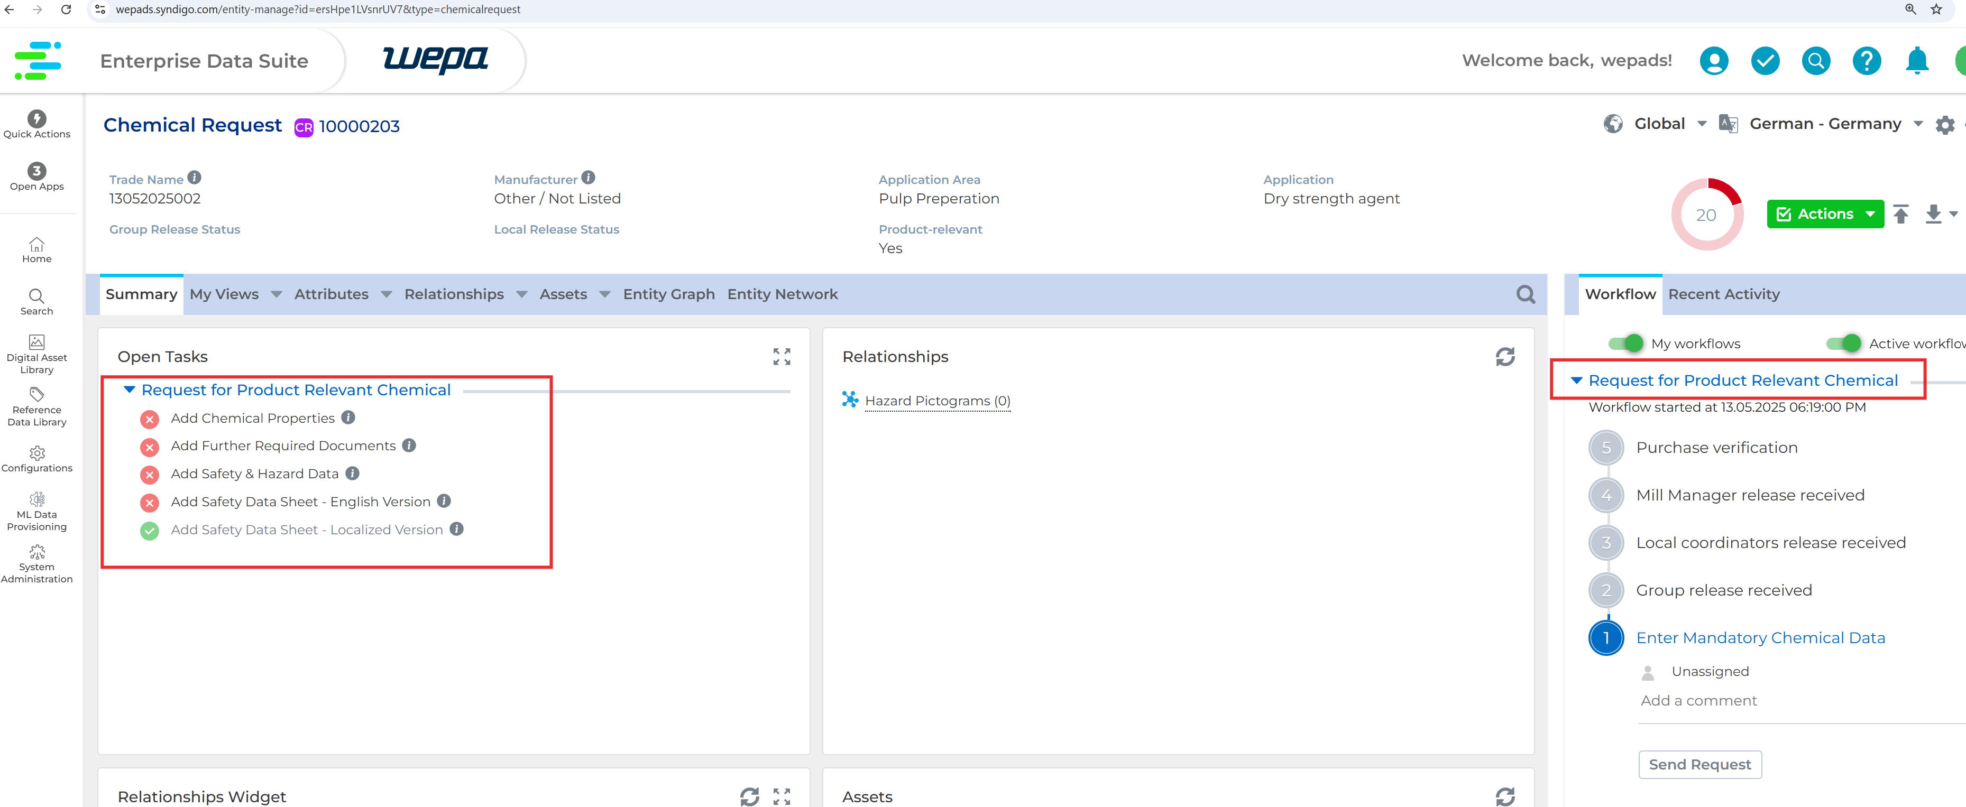Switch to the Recent Activity tab
This screenshot has height=807, width=1966.
(1723, 294)
